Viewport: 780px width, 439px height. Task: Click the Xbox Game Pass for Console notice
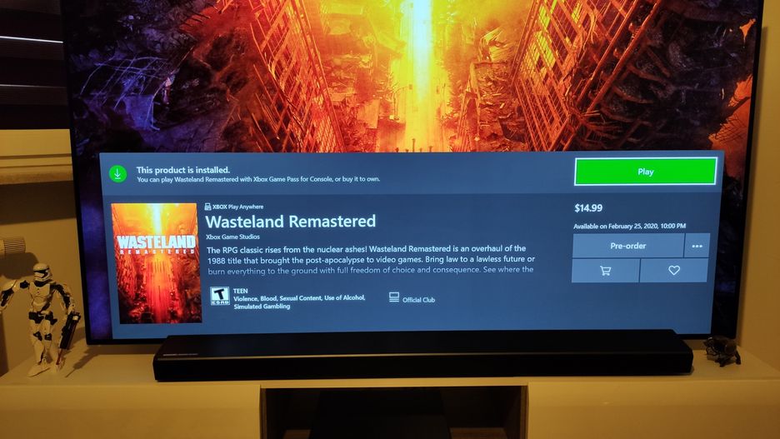click(258, 179)
